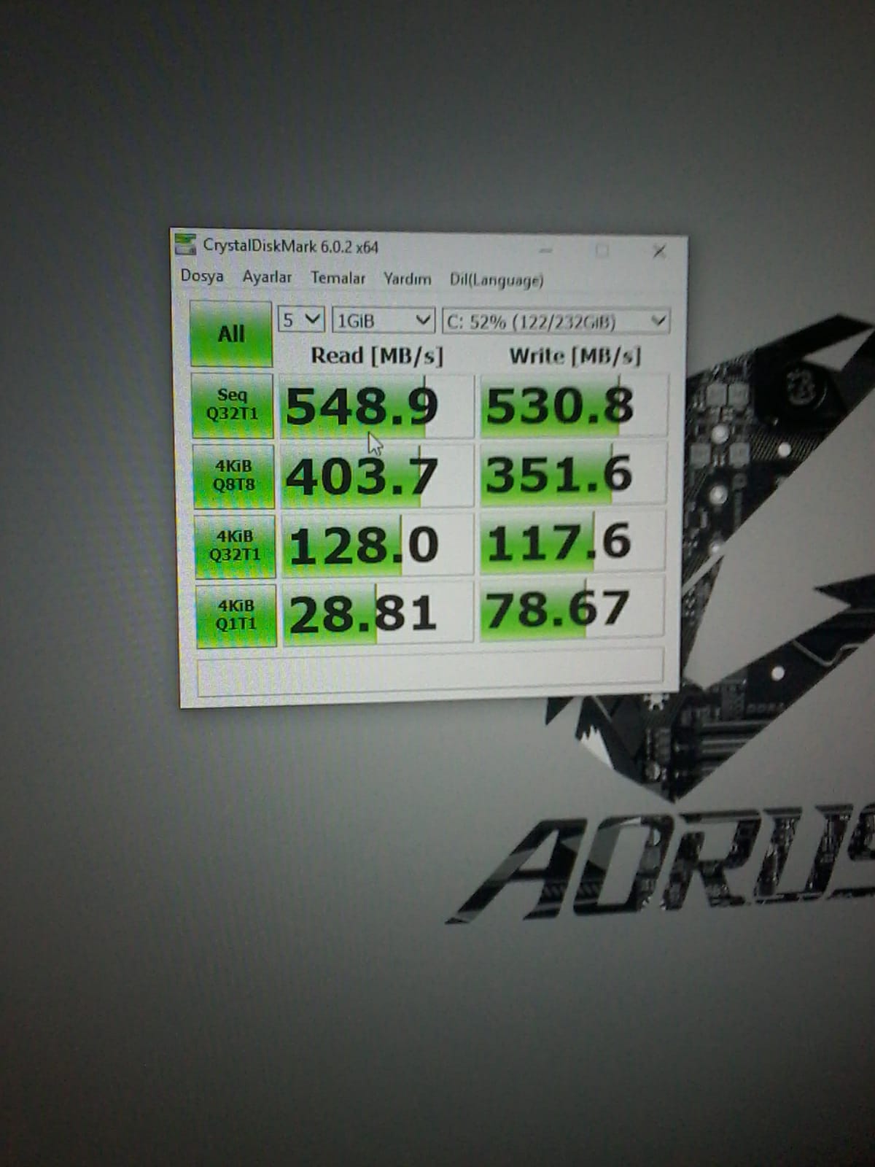The width and height of the screenshot is (875, 1167).
Task: Select the 548.9 sequential read result
Action: pos(376,406)
